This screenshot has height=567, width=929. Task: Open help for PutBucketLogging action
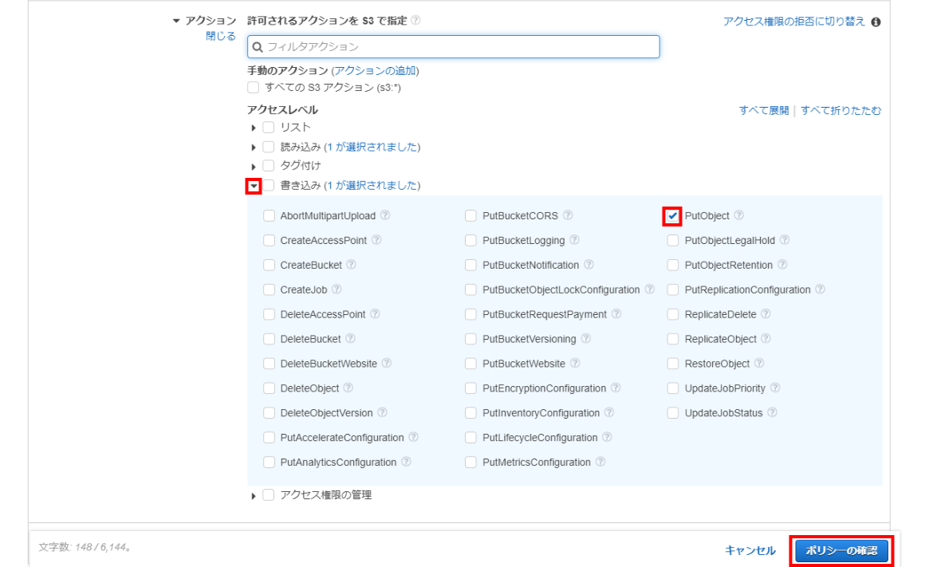click(574, 240)
